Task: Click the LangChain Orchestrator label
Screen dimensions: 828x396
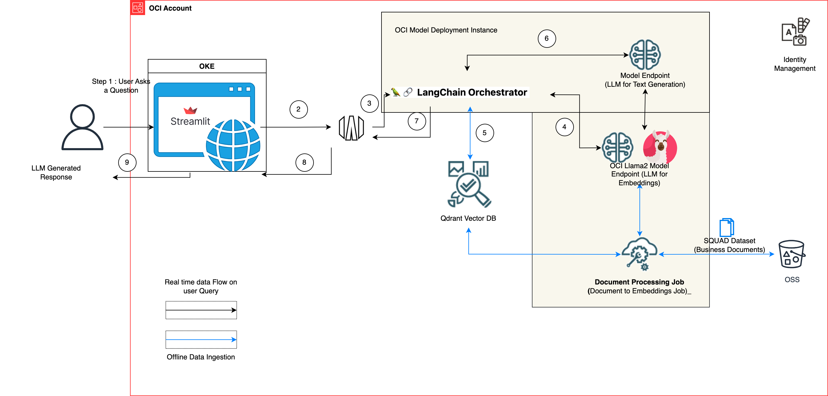Action: point(472,92)
